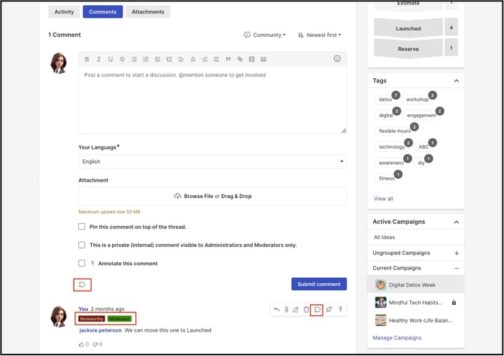Insert a bulleted list in editor
504x356 pixels.
(134, 59)
